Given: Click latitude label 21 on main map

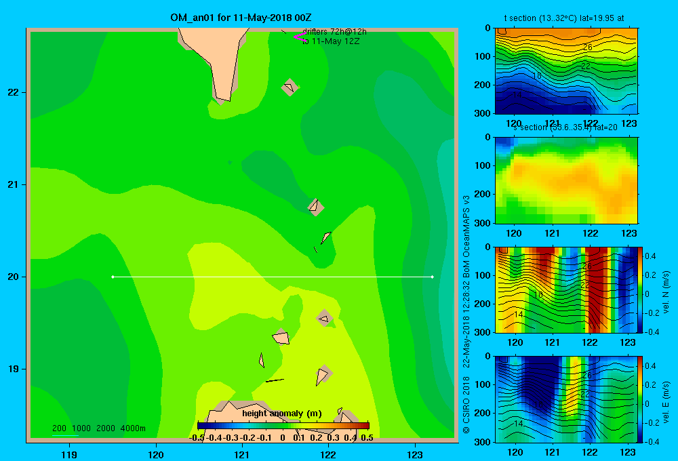Looking at the screenshot, I should coord(14,184).
